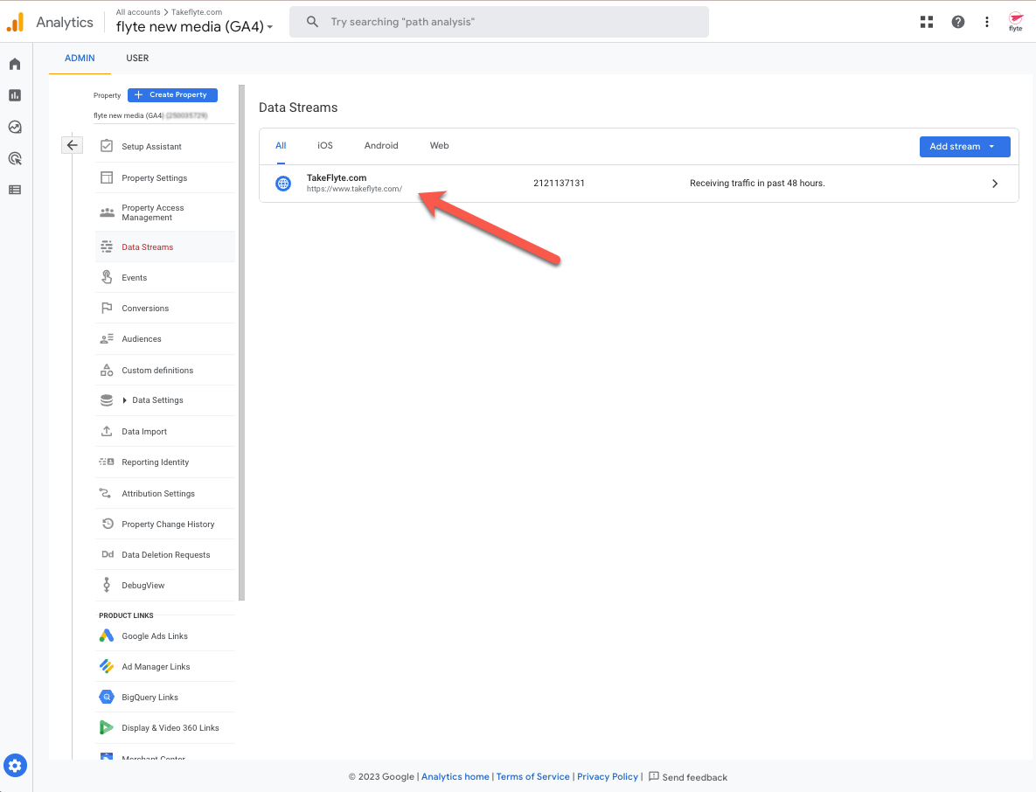This screenshot has width=1036, height=792.
Task: Open the Property Settings menu item
Action: click(x=165, y=177)
